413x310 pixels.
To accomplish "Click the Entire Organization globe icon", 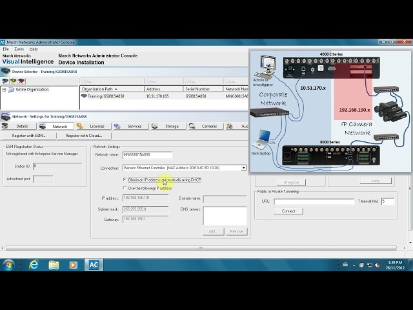I will [11, 90].
